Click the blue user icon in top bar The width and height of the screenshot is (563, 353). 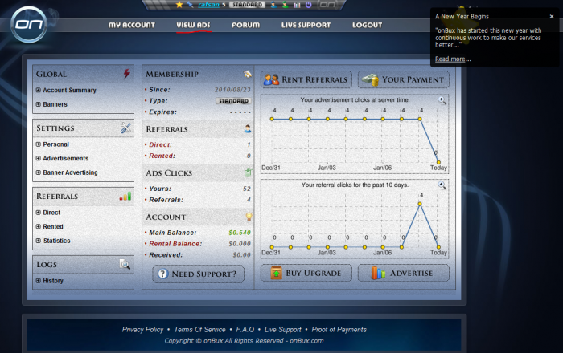point(273,5)
